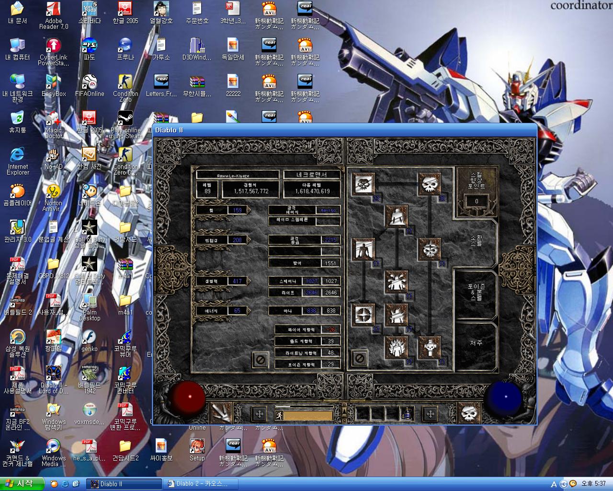Use the potion in the fourth belt slot
This screenshot has width=613, height=491.
pyautogui.click(x=407, y=413)
